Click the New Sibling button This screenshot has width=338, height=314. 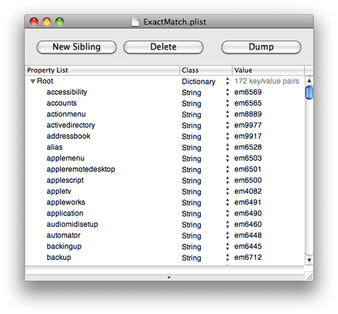[x=76, y=47]
